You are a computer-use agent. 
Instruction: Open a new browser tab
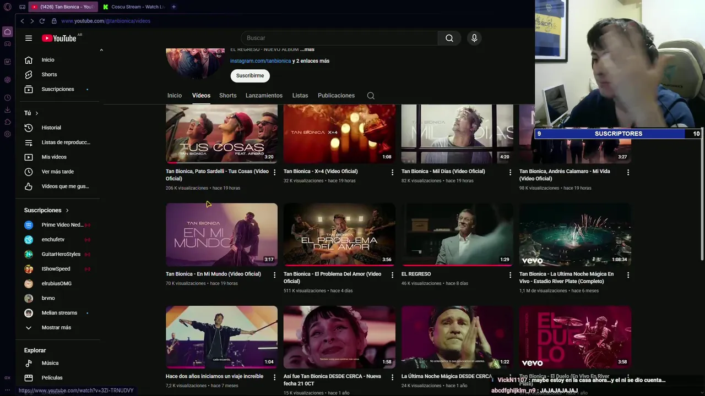click(x=173, y=7)
